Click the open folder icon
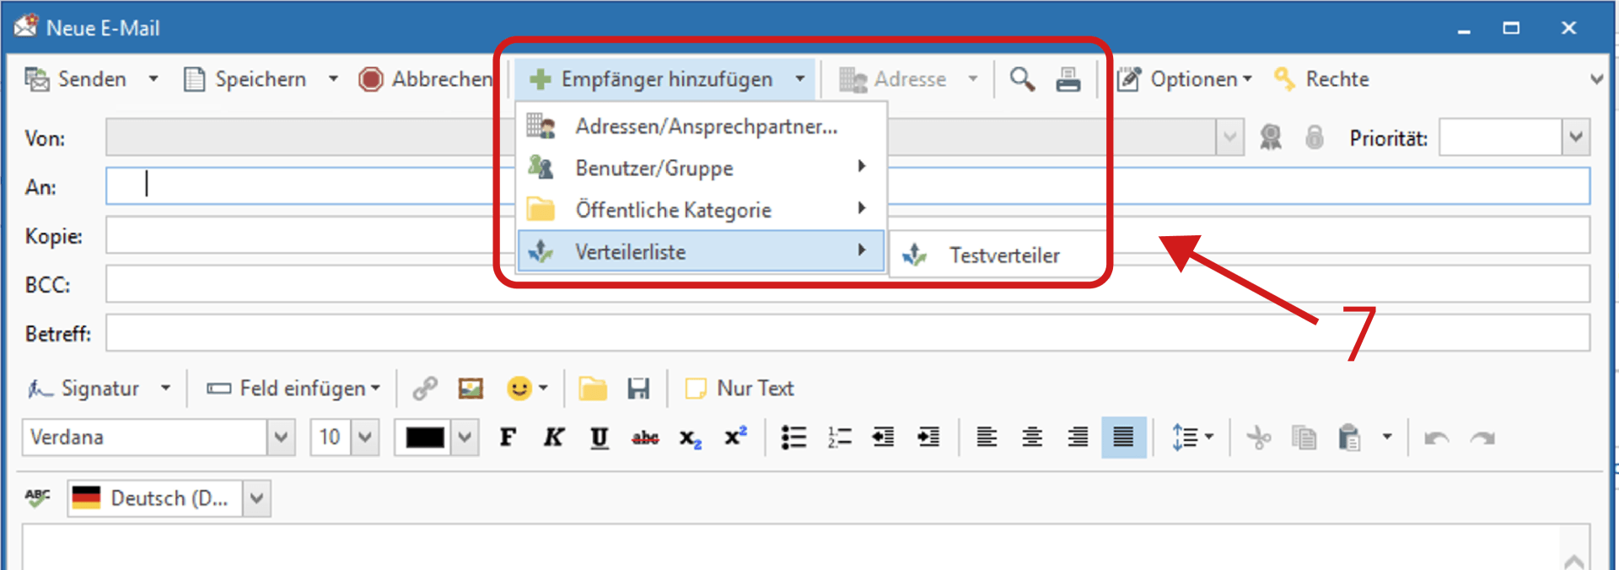The width and height of the screenshot is (1619, 570). [x=593, y=389]
